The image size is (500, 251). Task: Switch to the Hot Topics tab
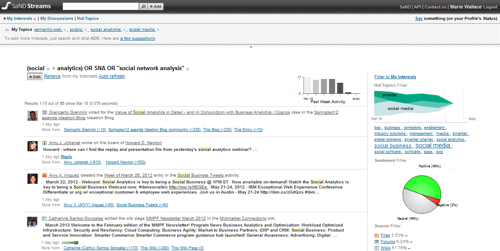88,19
